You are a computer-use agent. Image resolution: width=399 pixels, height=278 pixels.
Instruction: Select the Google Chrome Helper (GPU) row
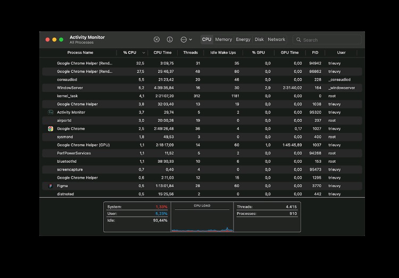click(202, 145)
